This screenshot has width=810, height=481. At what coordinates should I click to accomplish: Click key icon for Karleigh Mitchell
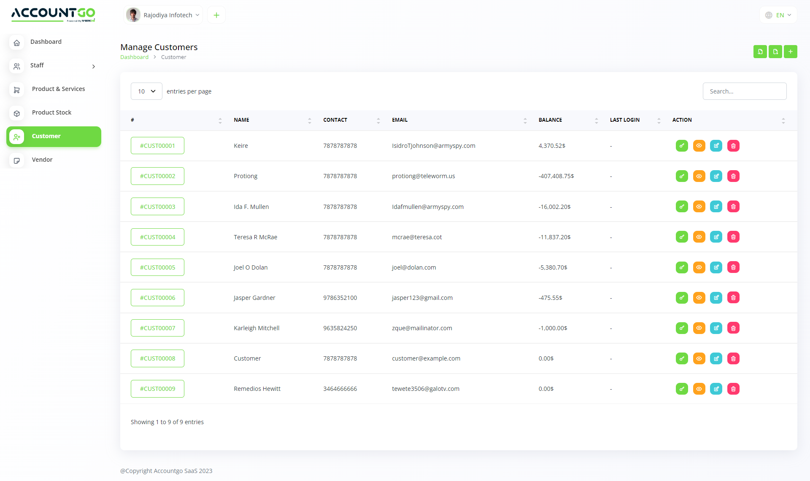coord(682,328)
